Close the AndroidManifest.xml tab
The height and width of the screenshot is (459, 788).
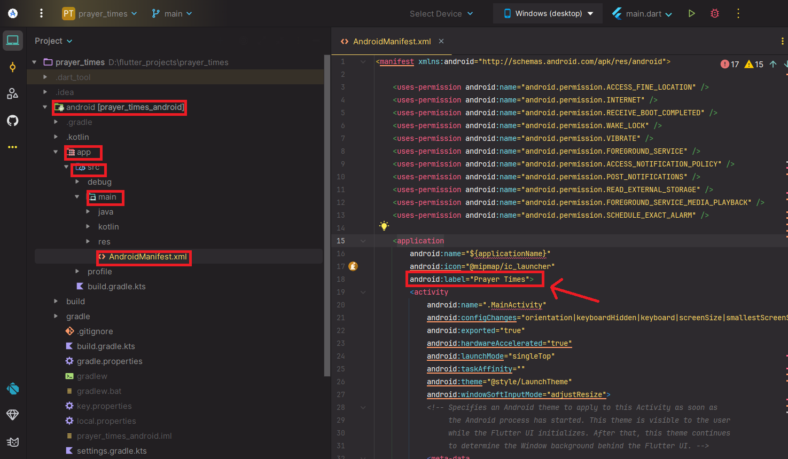[x=441, y=41]
